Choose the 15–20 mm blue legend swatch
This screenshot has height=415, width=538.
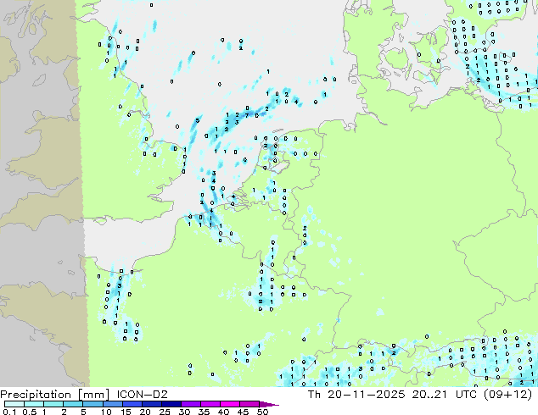click(132, 404)
